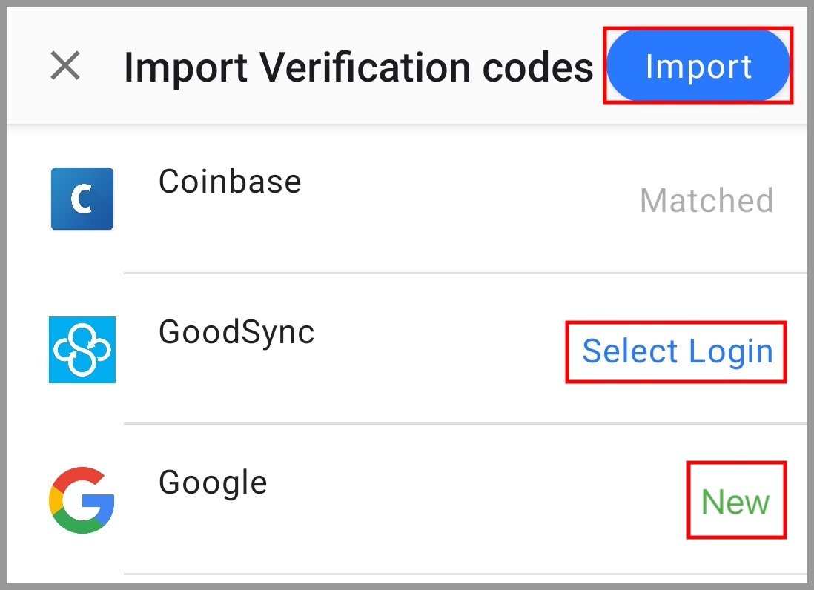The image size is (814, 590).
Task: Tap the multicolored Google G logo
Action: [82, 500]
